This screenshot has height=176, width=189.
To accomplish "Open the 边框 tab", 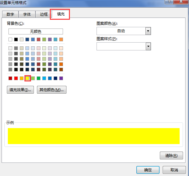I will [x=44, y=14].
